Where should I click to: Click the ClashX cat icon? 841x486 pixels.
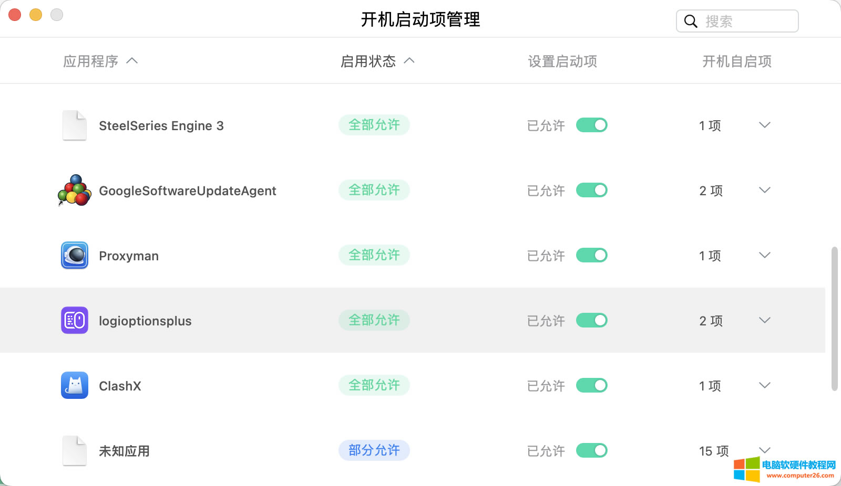tap(74, 386)
